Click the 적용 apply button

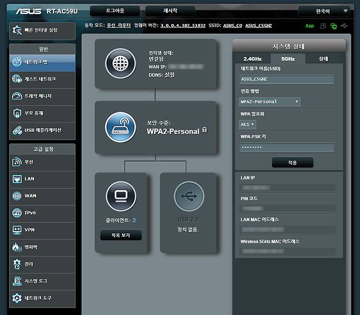[292, 162]
